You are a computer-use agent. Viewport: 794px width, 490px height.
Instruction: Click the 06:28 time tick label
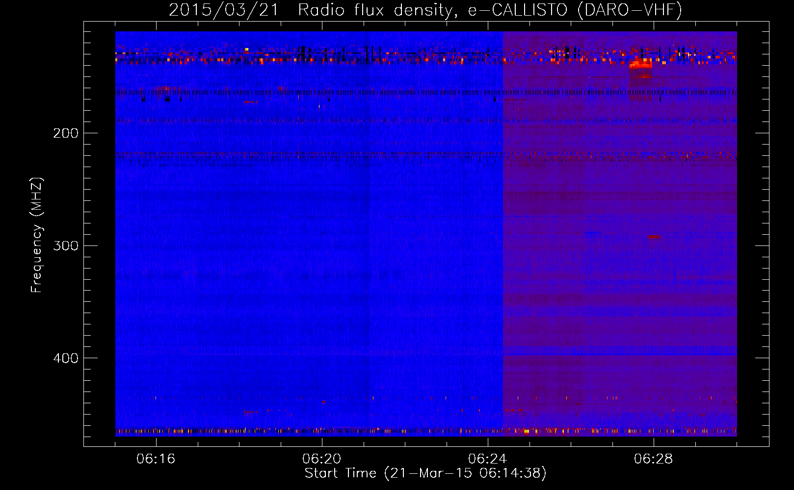[654, 459]
